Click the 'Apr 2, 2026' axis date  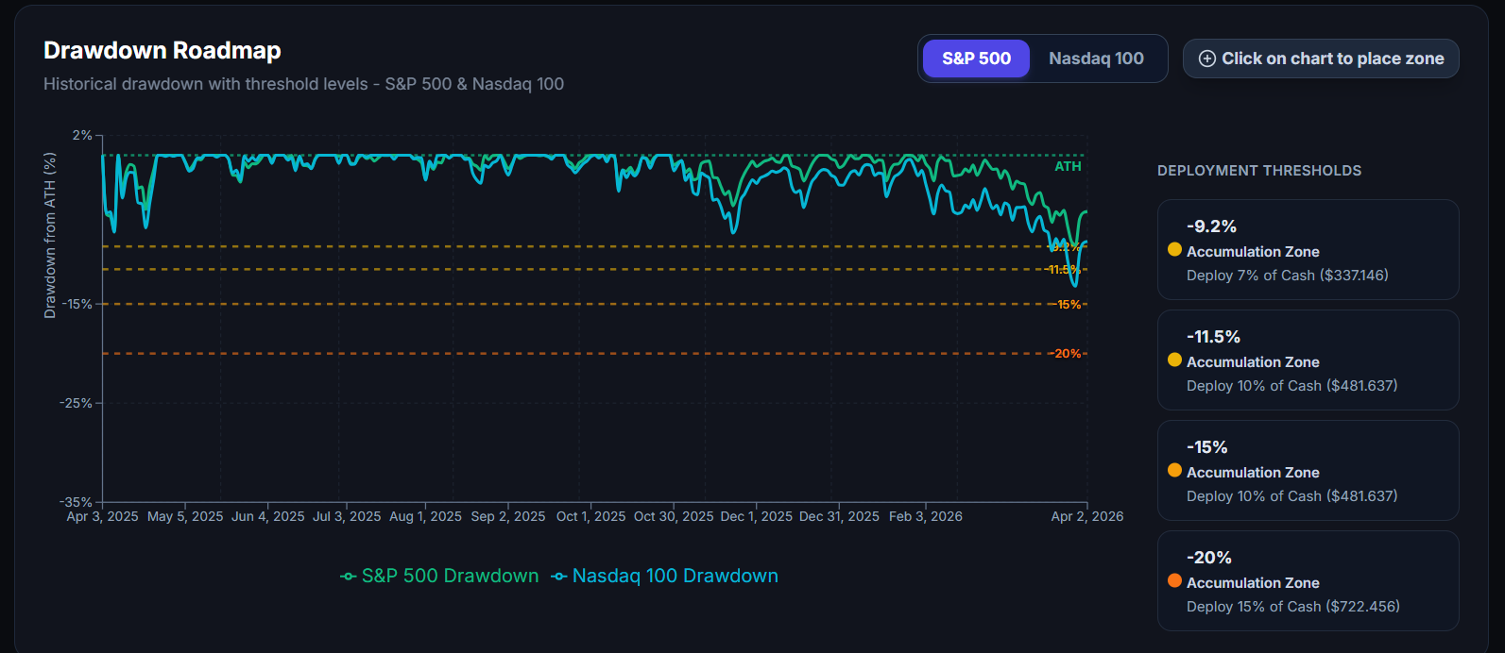click(1087, 516)
